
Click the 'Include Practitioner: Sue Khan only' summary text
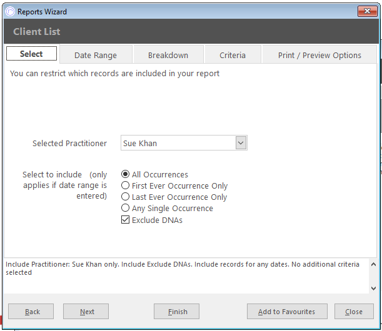(63, 264)
